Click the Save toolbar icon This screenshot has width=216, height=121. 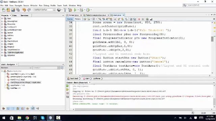(x=13, y=10)
